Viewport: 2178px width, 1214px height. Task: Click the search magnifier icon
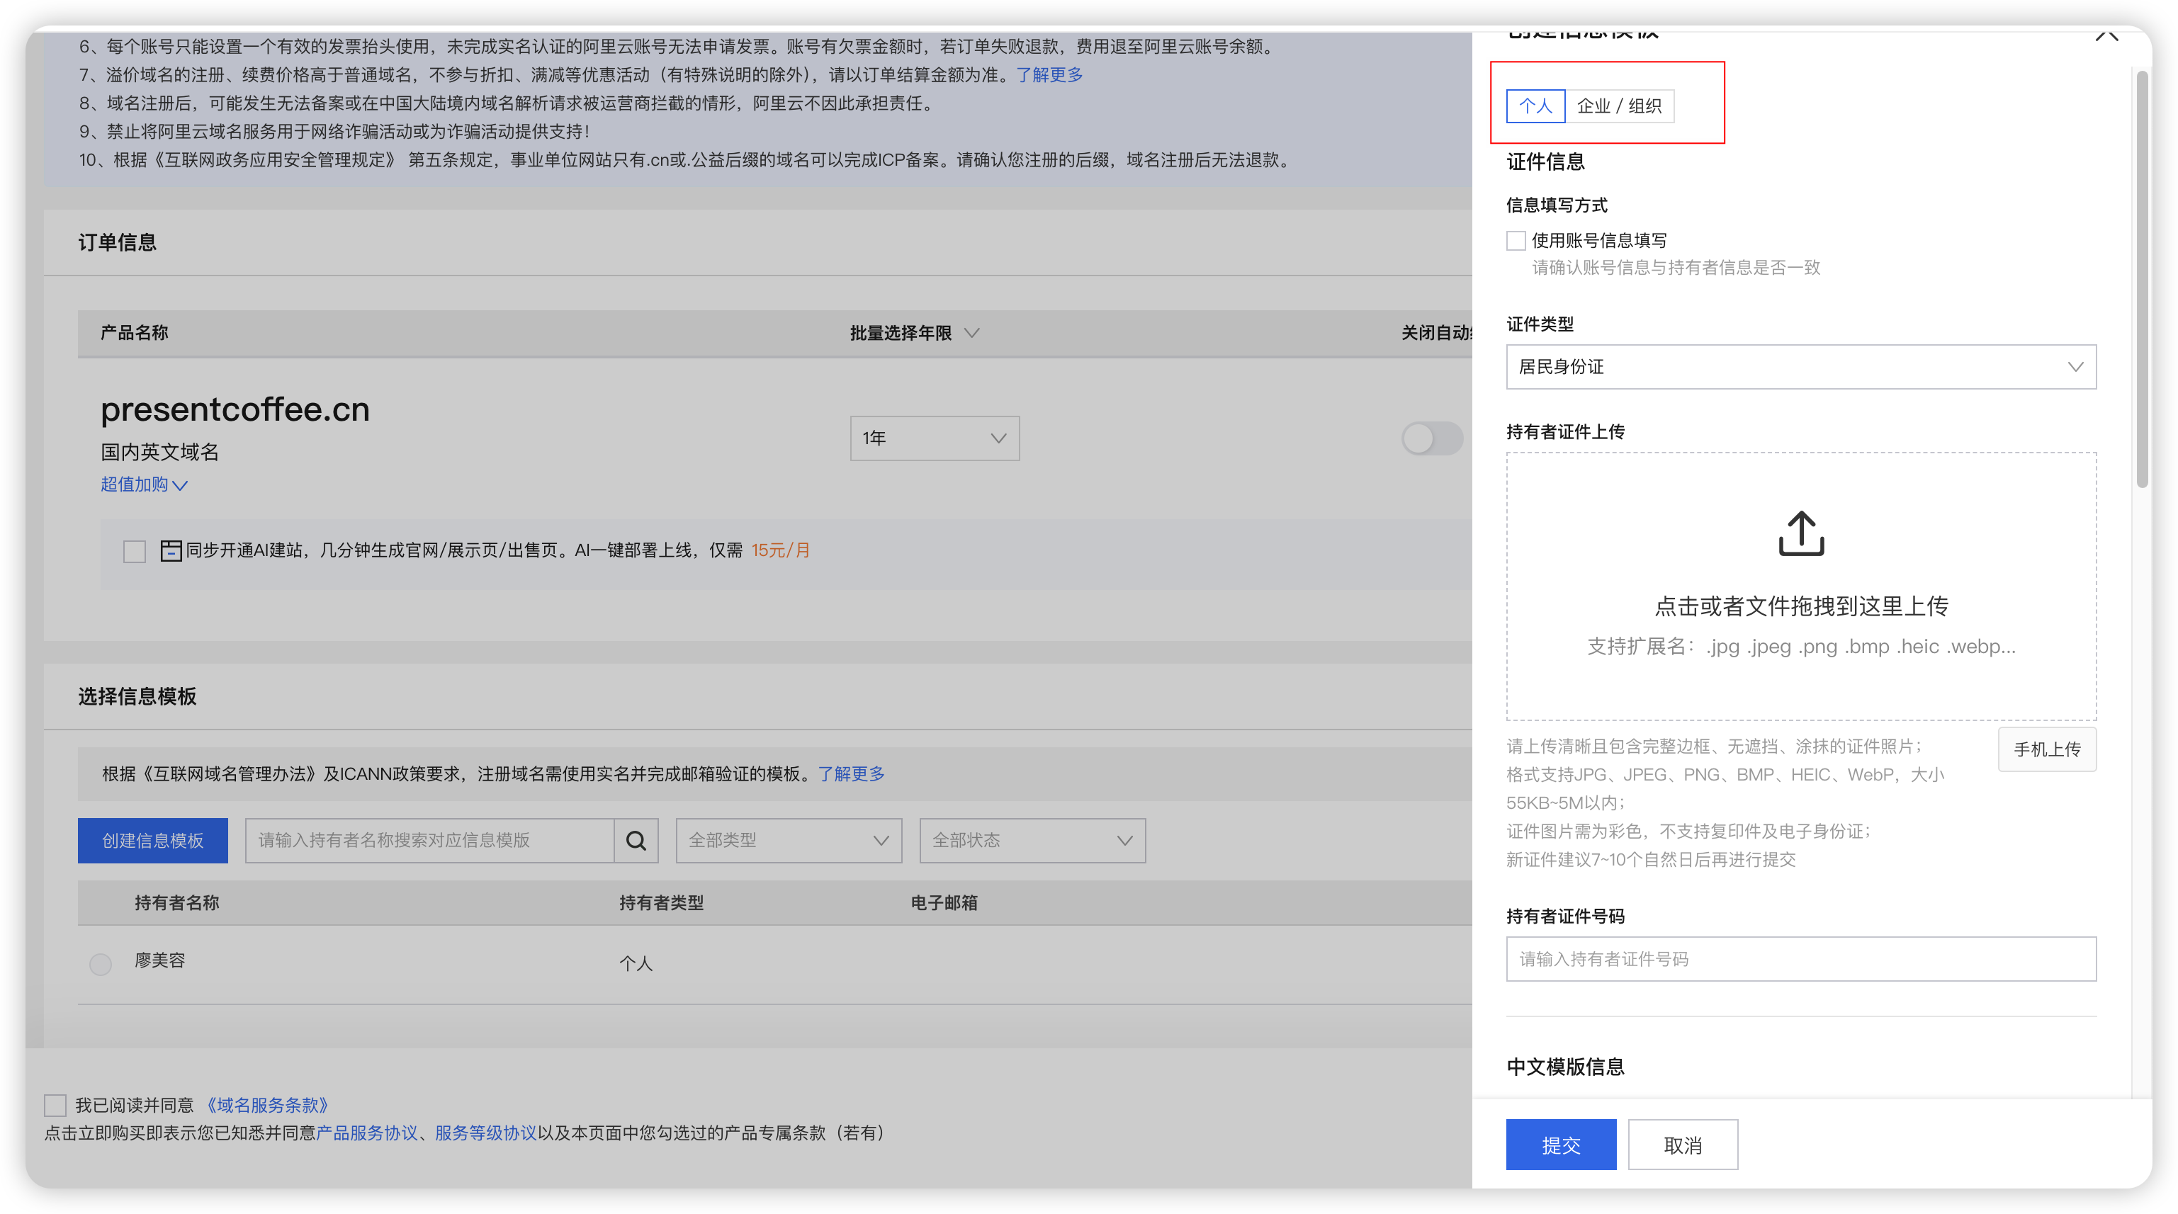pyautogui.click(x=636, y=839)
